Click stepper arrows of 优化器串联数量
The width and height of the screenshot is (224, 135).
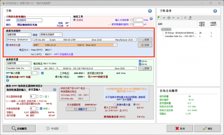click(x=38, y=96)
